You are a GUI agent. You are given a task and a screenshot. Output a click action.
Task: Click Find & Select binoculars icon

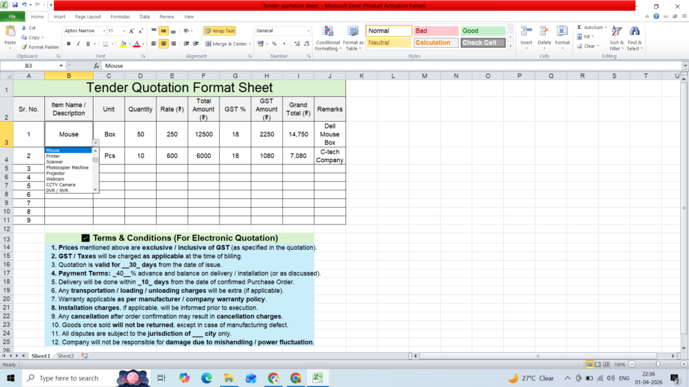[x=634, y=32]
